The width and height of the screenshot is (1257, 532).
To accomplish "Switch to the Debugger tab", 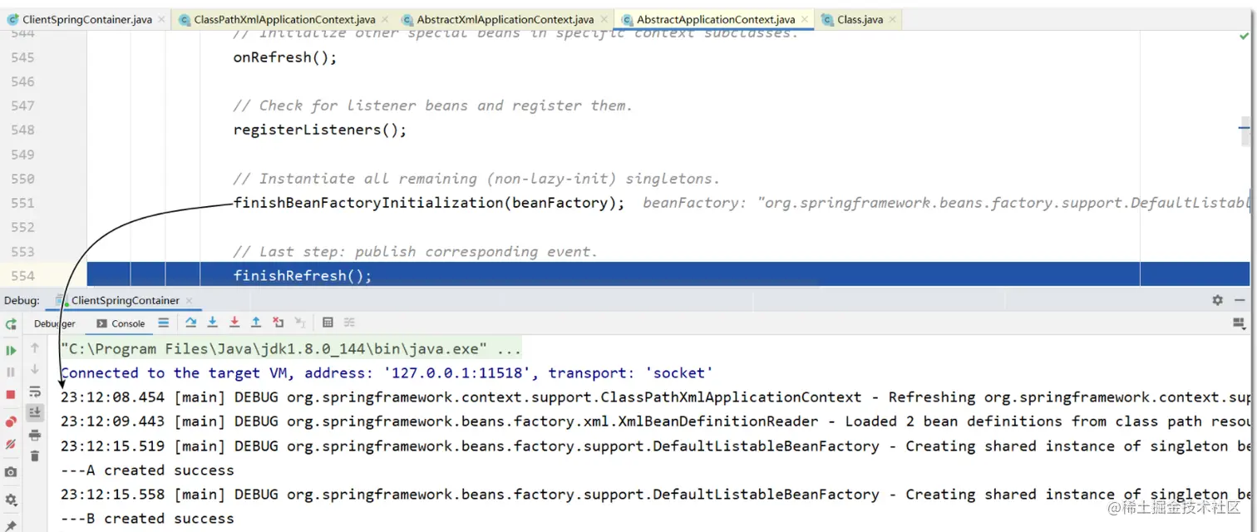I will (55, 323).
